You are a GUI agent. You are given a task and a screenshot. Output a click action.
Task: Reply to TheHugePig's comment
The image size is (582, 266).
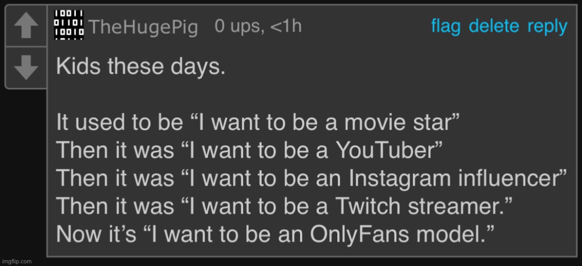point(547,27)
